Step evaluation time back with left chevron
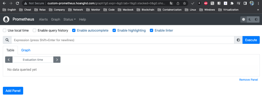 point(9,60)
